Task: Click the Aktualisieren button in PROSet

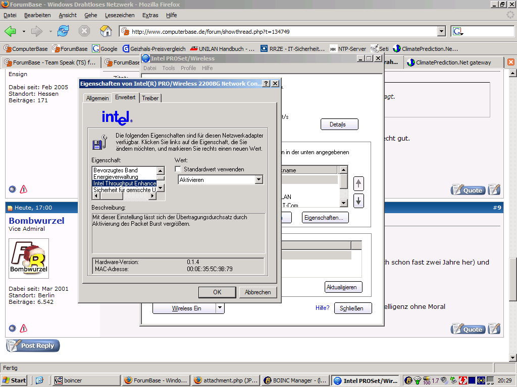Action: 343,287
